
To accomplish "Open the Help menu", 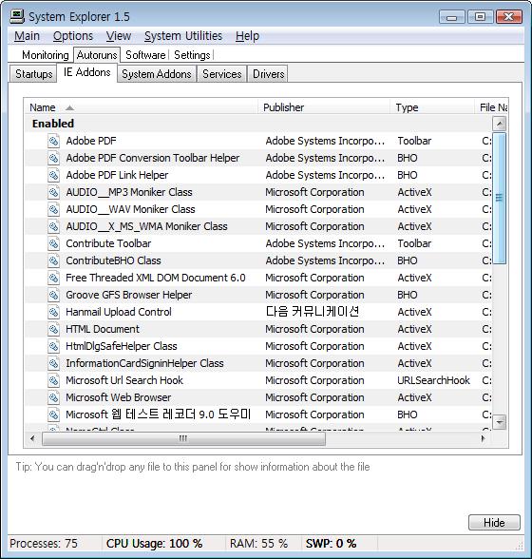I will pos(247,36).
